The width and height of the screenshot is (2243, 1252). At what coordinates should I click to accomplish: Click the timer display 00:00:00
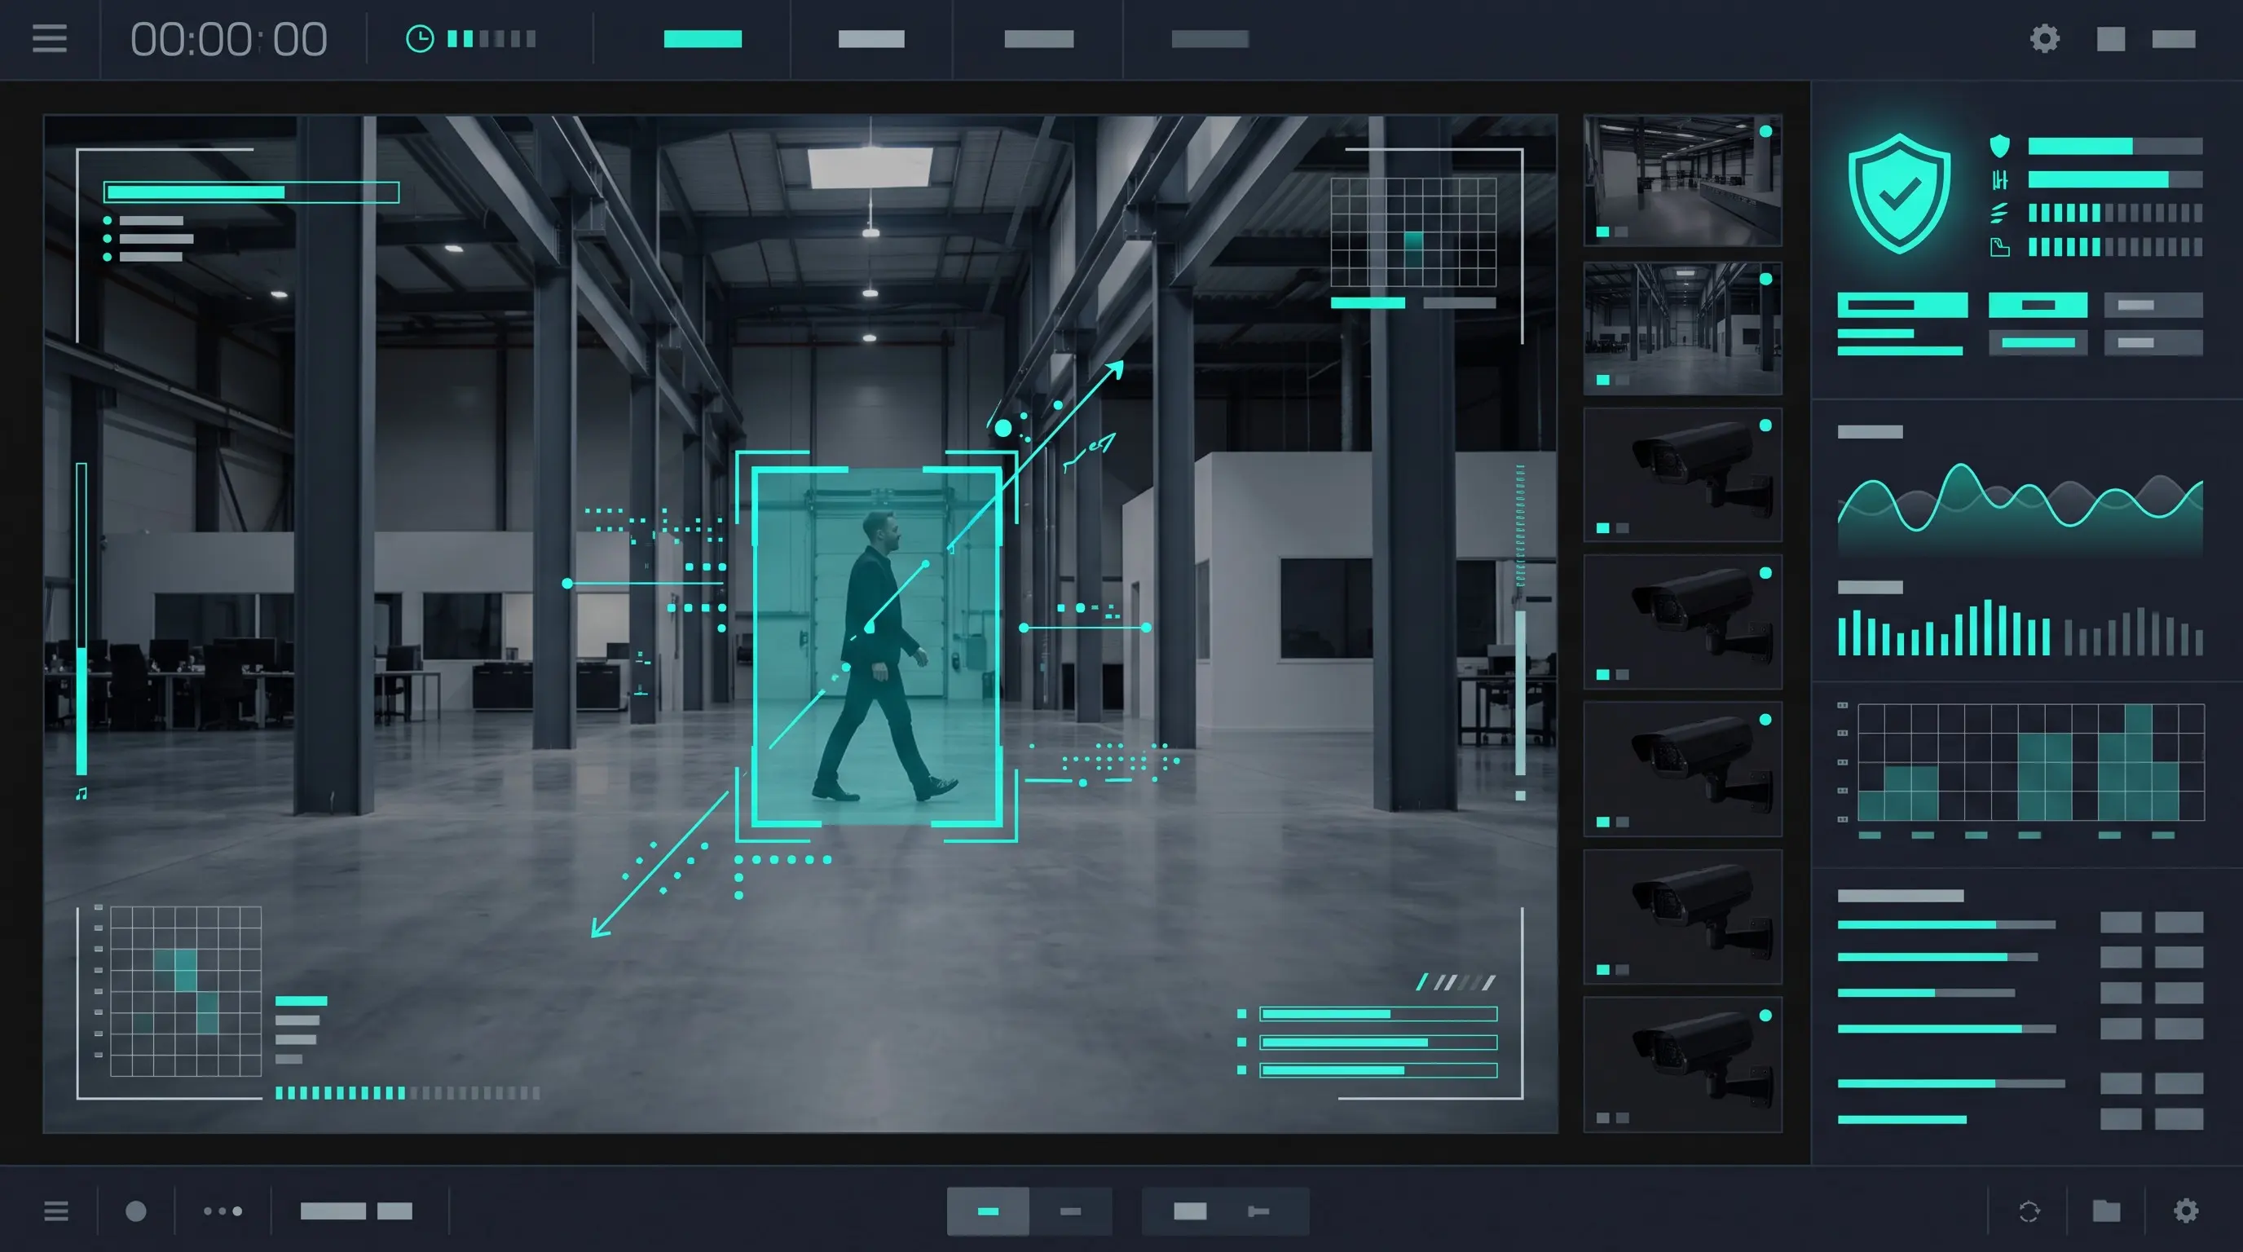[x=229, y=39]
